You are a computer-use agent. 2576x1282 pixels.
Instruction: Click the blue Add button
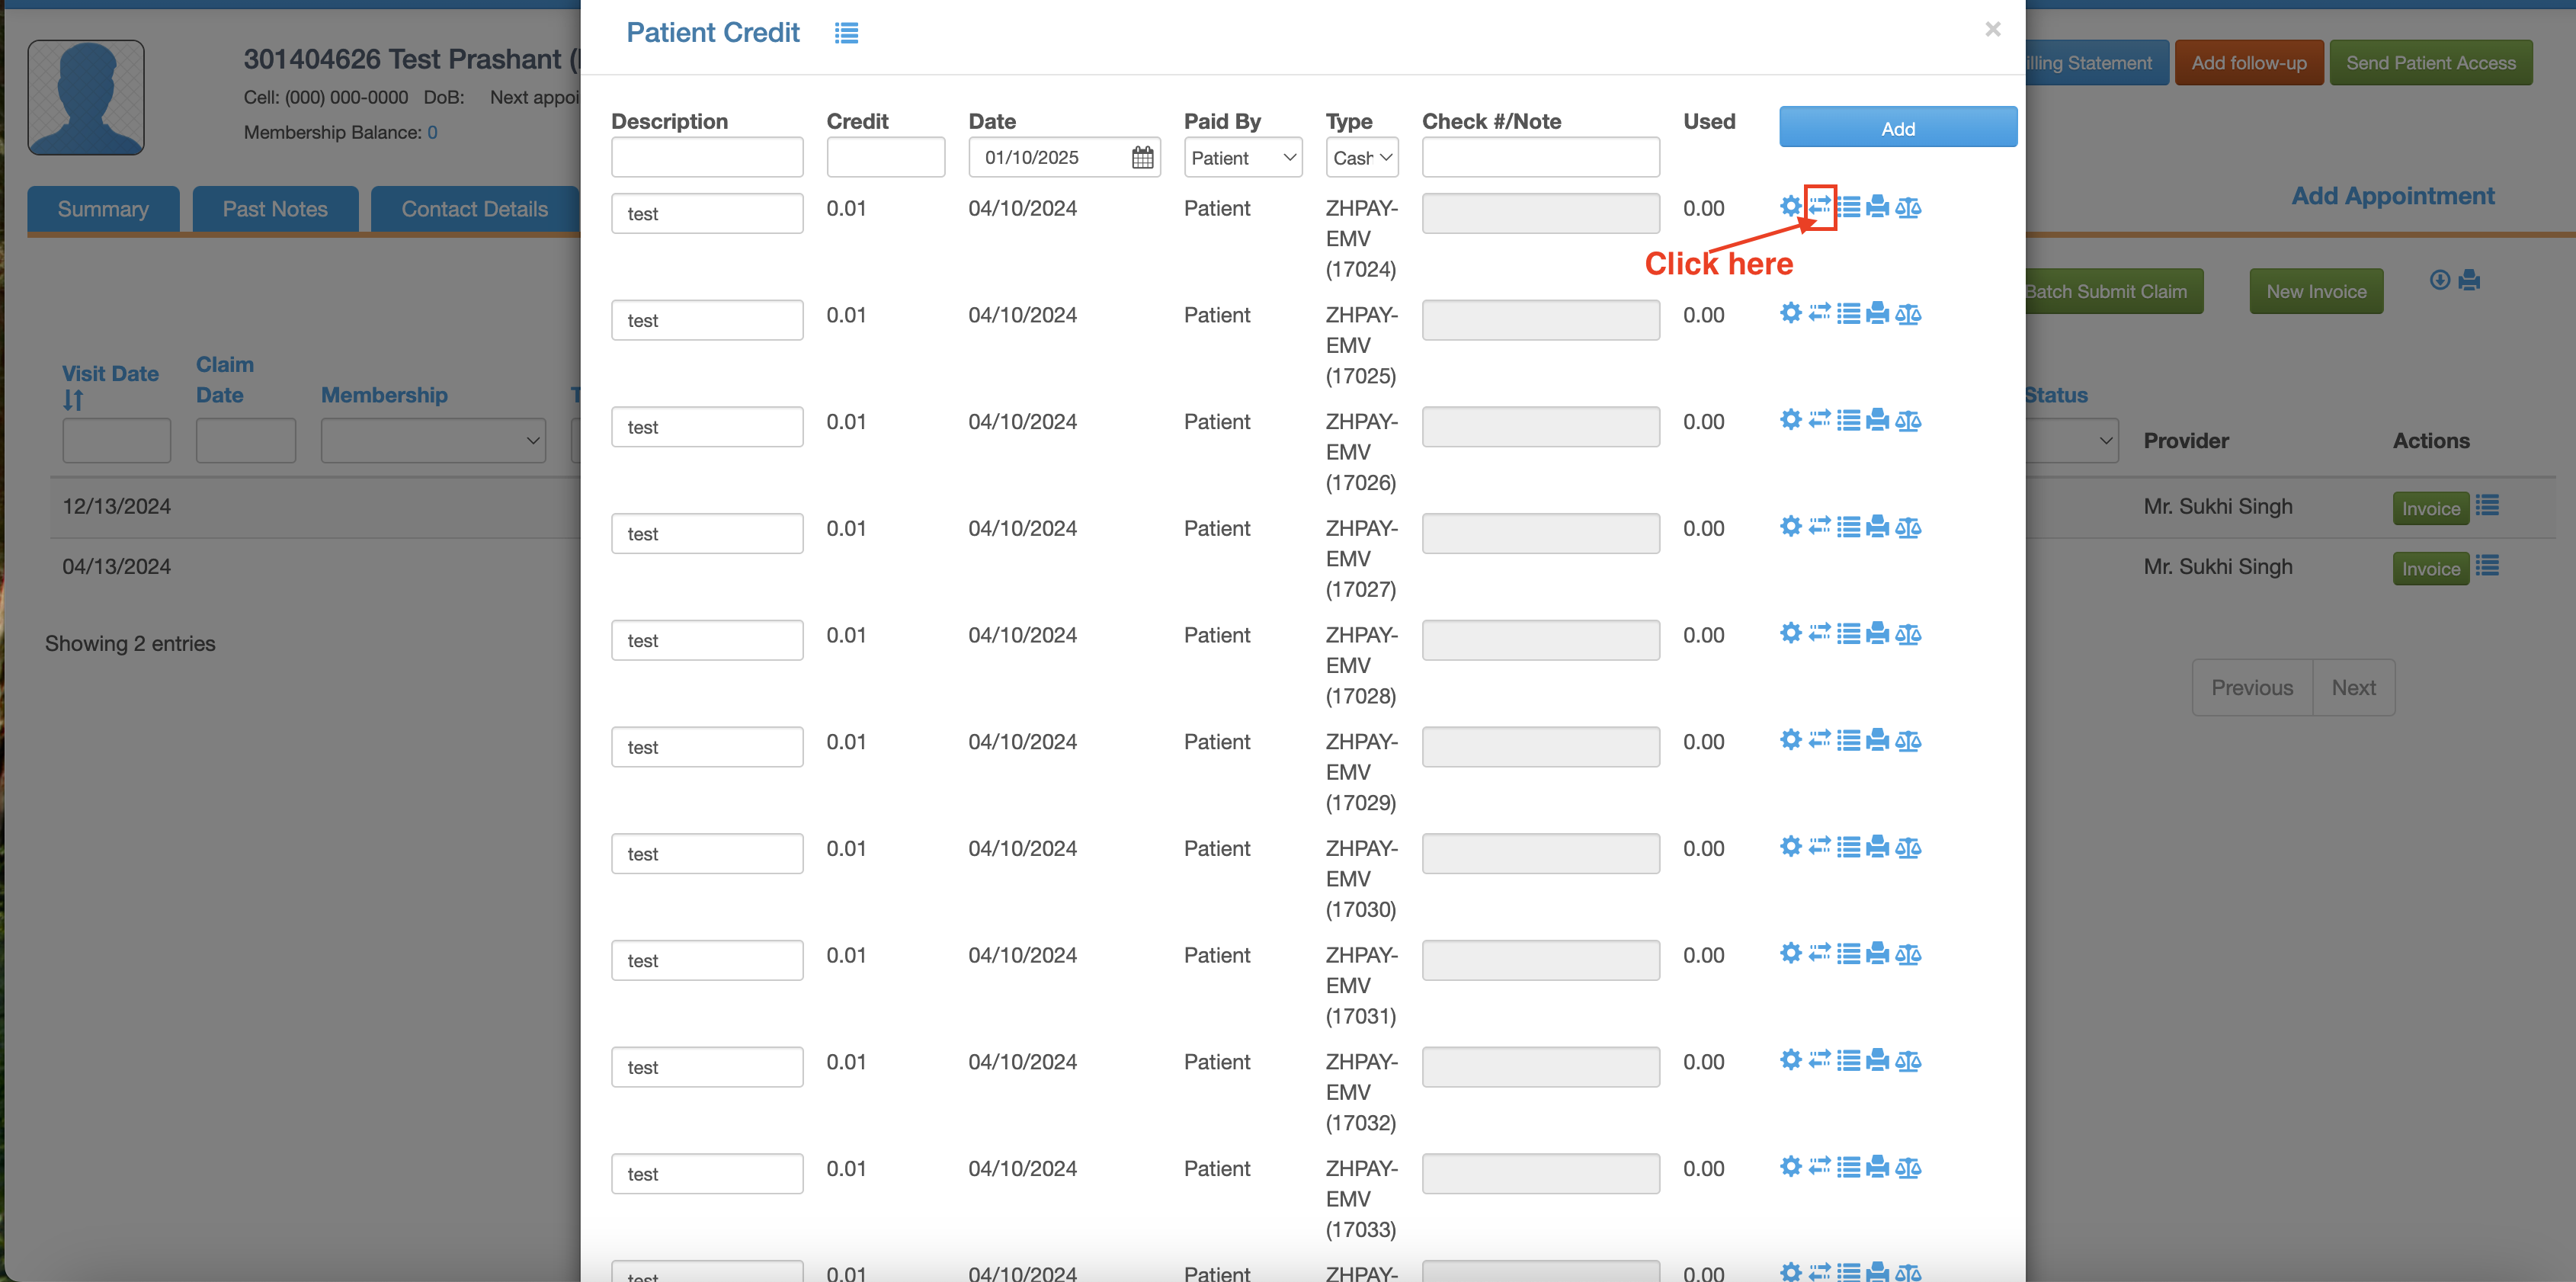click(x=1898, y=127)
